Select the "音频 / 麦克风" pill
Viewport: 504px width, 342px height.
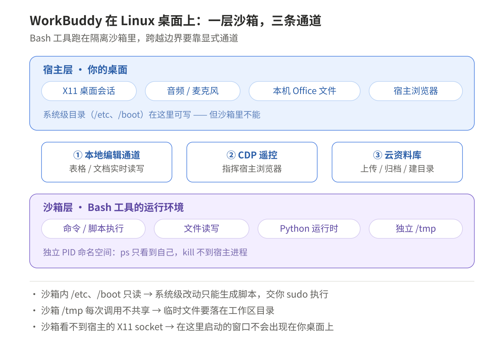(x=193, y=91)
